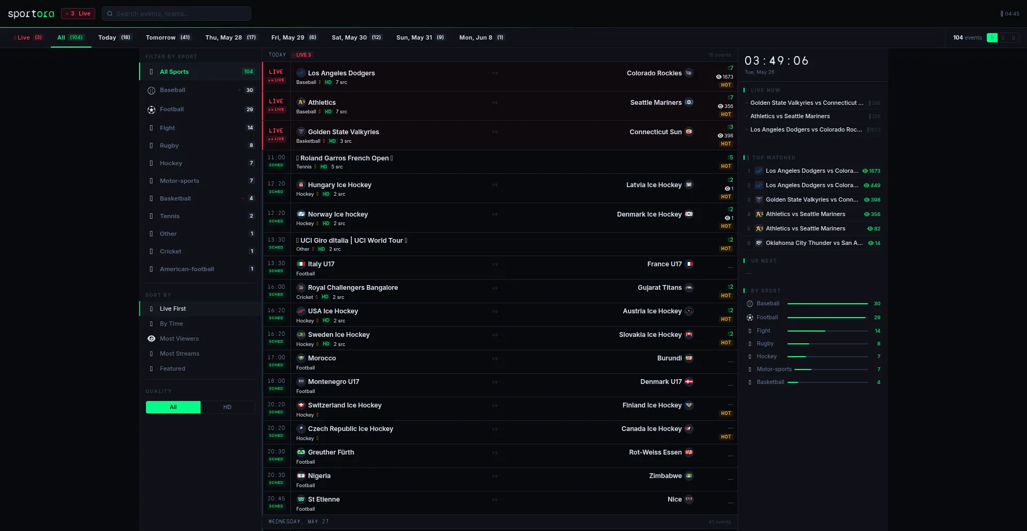Click the Seattle Mariners team logo
Screen dimensions: 1027x531
(689, 102)
